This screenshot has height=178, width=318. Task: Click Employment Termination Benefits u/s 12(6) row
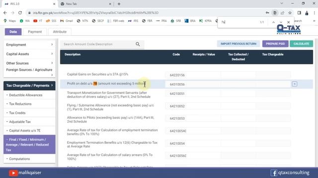pyautogui.click(x=186, y=144)
